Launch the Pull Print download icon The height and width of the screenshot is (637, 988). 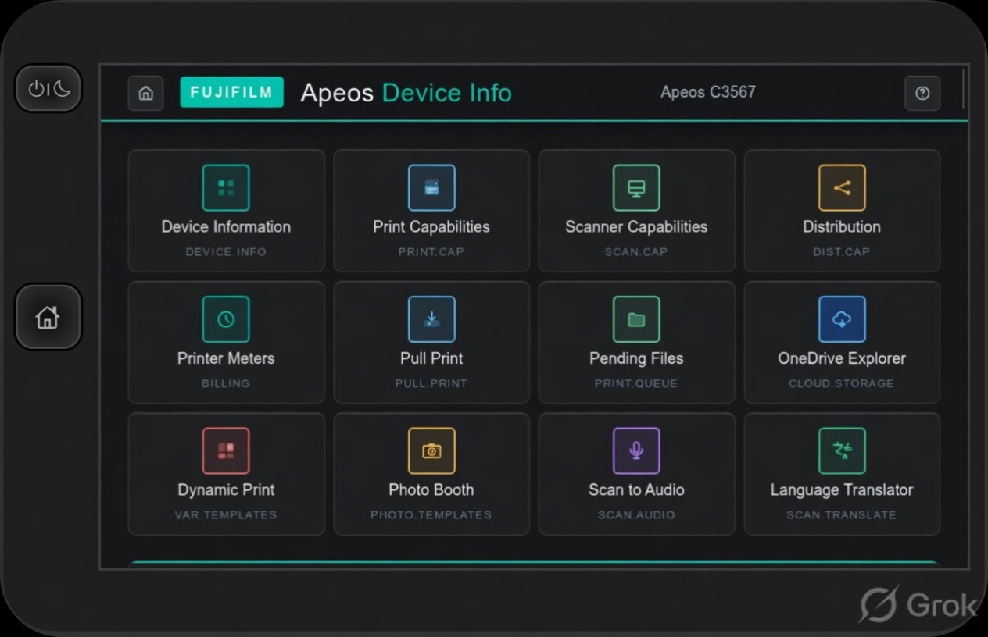point(431,319)
